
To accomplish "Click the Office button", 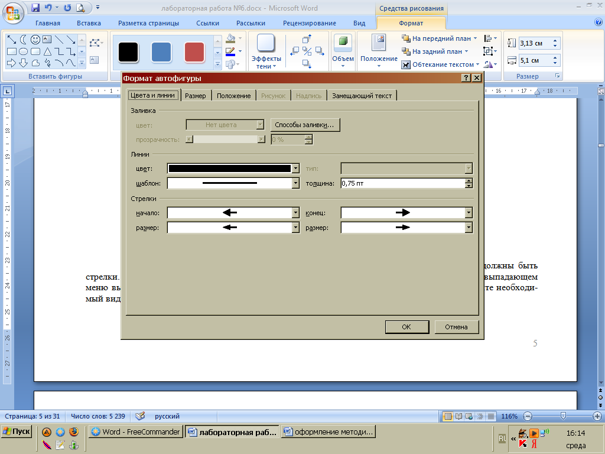I will pyautogui.click(x=12, y=12).
